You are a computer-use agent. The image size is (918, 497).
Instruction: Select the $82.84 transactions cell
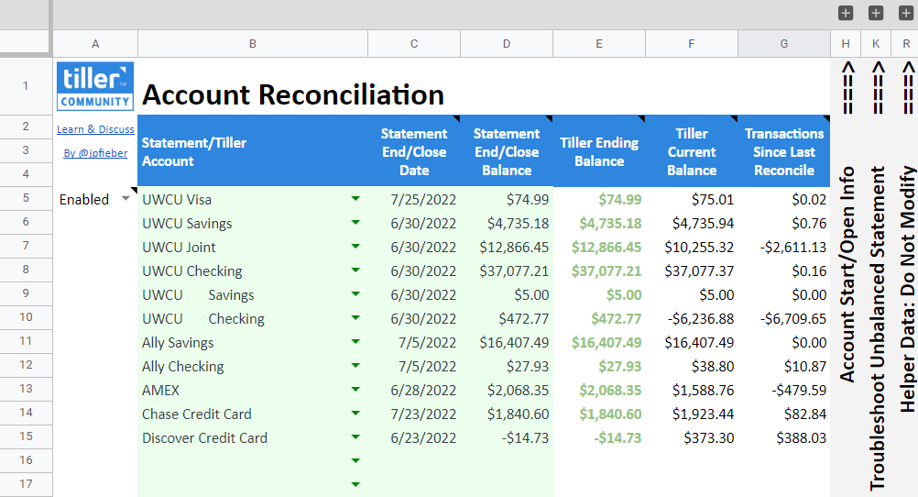click(x=784, y=414)
